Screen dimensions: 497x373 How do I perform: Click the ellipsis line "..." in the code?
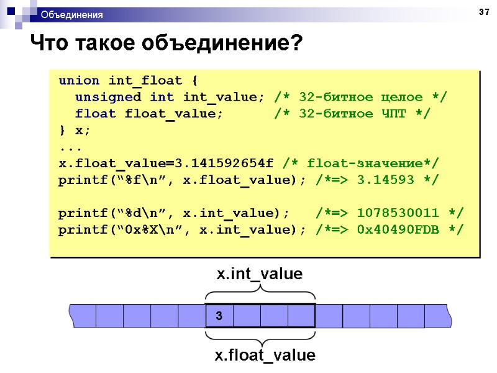pyautogui.click(x=70, y=149)
